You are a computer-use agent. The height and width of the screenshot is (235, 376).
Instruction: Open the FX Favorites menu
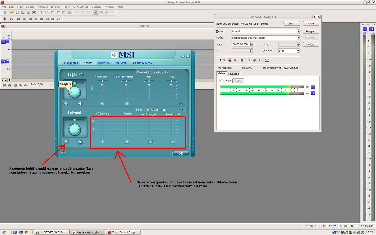pos(81,7)
